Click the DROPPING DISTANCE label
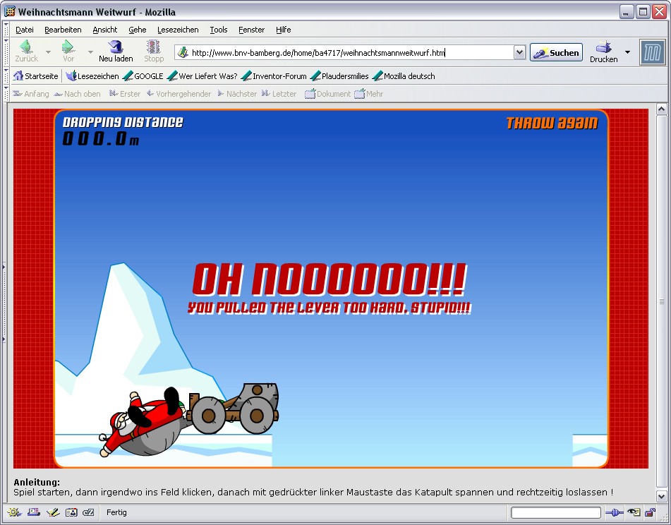This screenshot has height=525, width=671. [123, 122]
